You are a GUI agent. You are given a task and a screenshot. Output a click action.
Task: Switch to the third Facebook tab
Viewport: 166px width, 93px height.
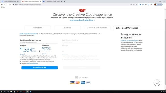pos(52,2)
